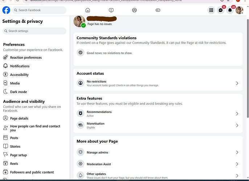Open the notifications bell with 20 badge

230,10
